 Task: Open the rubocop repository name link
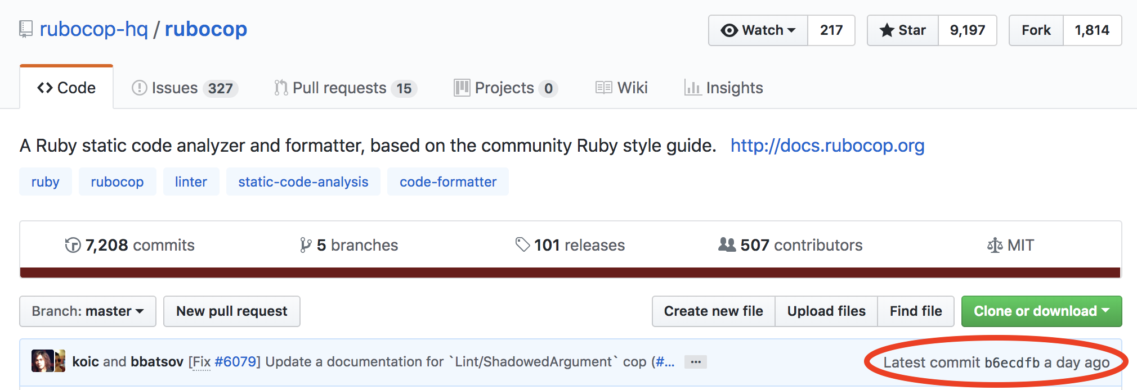pos(205,29)
